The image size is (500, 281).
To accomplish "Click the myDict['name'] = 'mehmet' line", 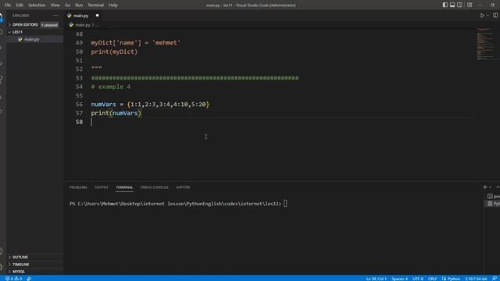I will coord(135,43).
